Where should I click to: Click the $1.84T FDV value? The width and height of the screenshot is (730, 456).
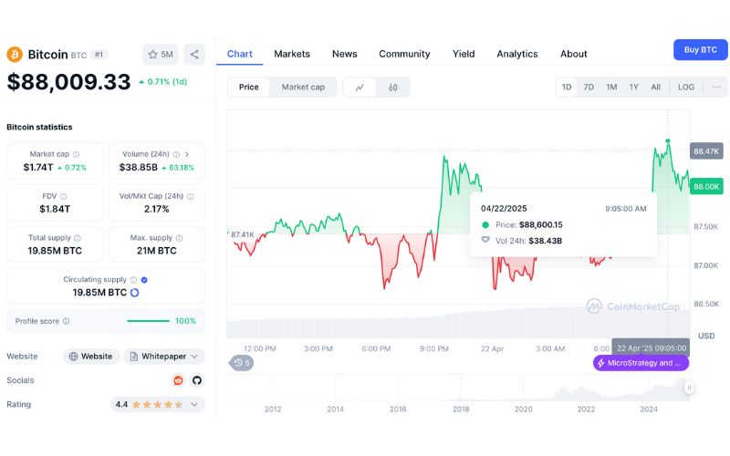[x=55, y=209]
